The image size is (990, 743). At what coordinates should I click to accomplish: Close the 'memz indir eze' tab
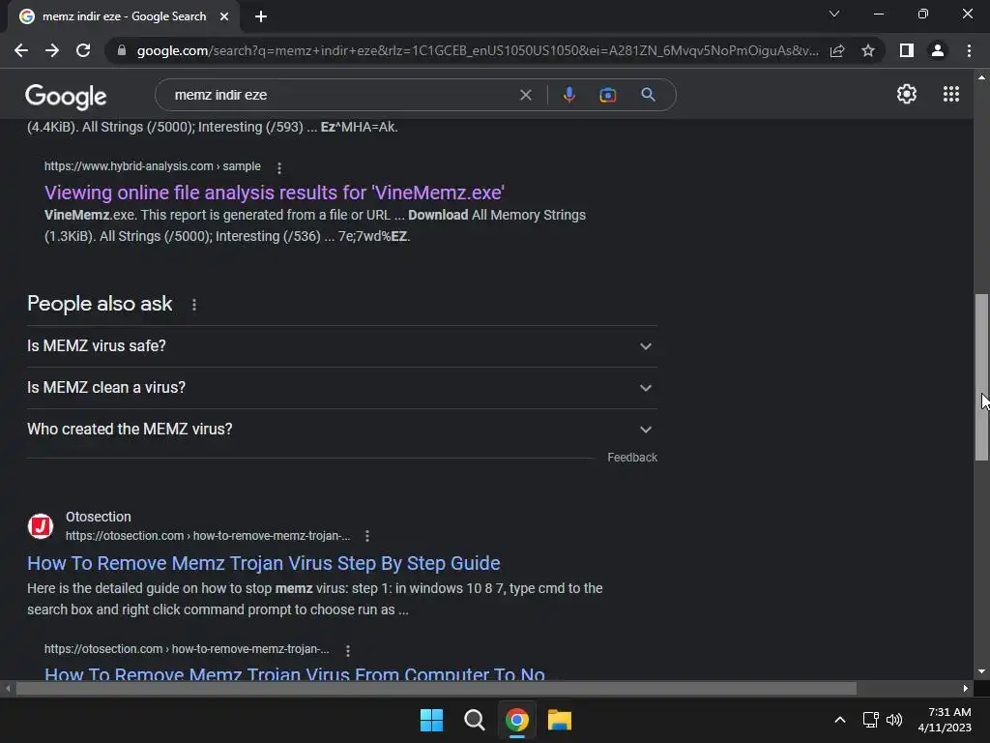pyautogui.click(x=224, y=16)
